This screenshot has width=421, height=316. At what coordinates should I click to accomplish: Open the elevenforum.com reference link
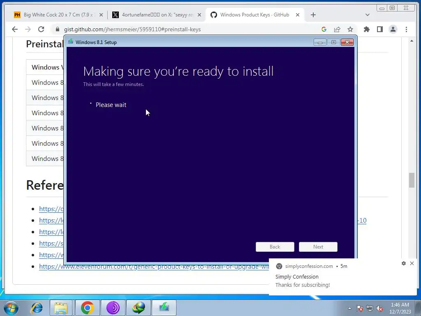tap(154, 267)
